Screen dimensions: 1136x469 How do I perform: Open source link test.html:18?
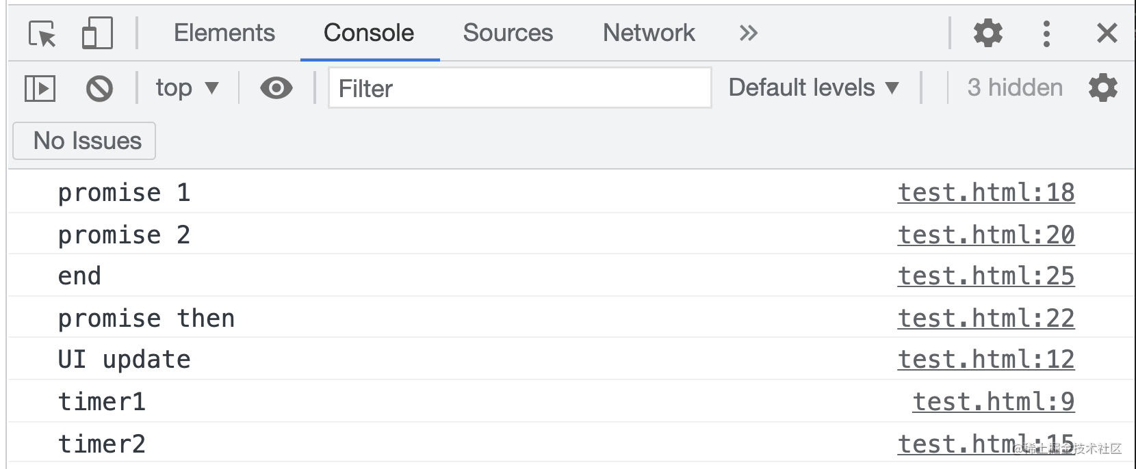(985, 193)
